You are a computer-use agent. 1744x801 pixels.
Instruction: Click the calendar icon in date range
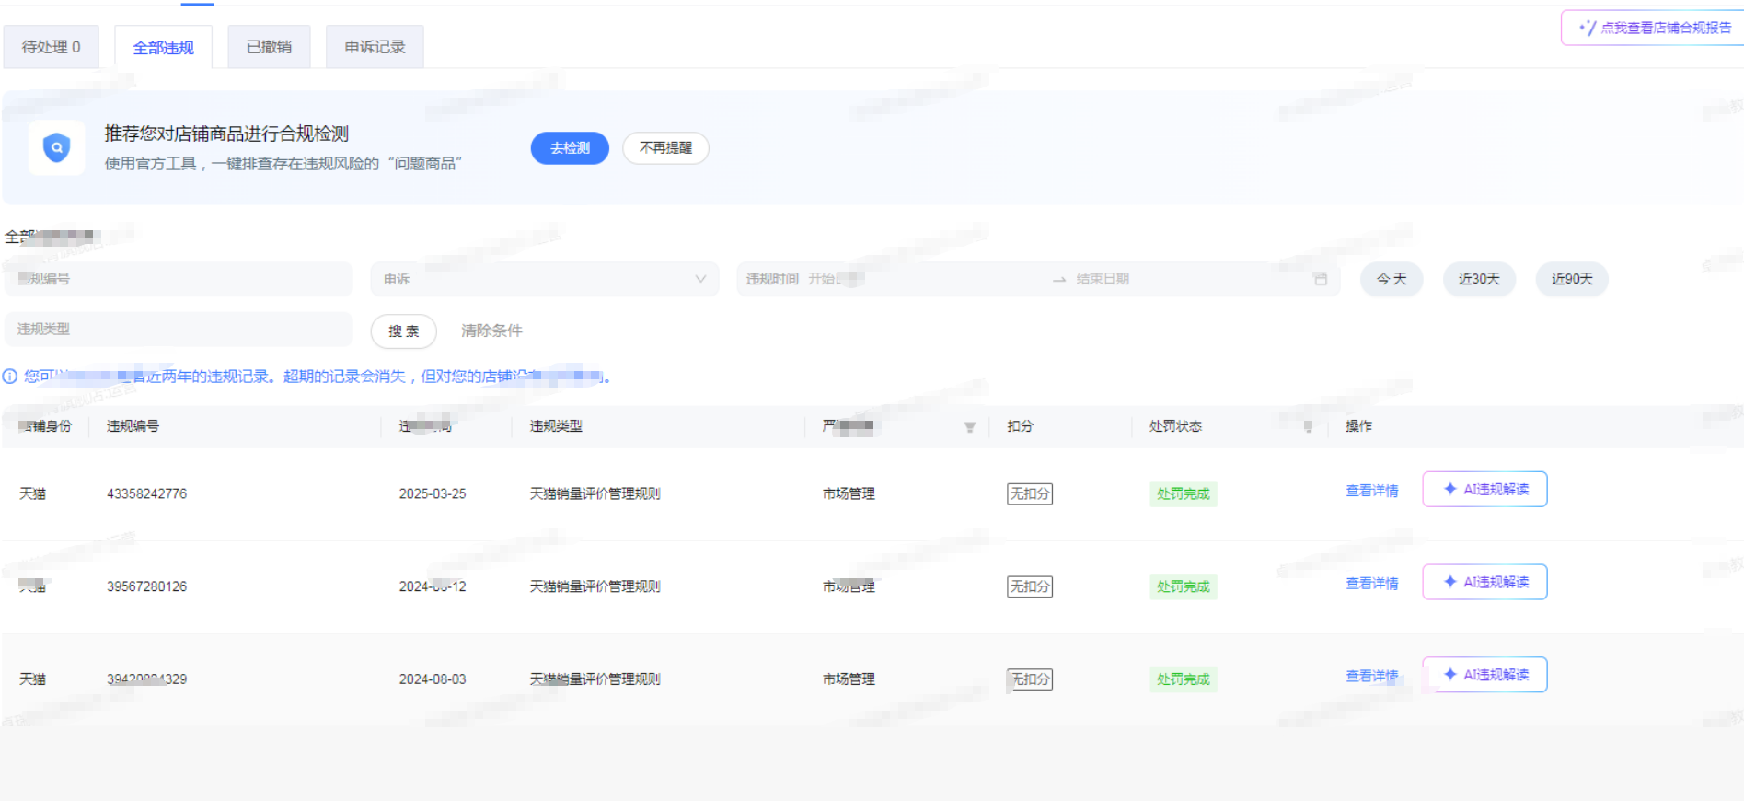click(x=1320, y=279)
